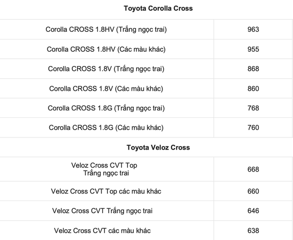The image size is (293, 240).
Task: Click the 768 price cell
Action: coord(253,108)
